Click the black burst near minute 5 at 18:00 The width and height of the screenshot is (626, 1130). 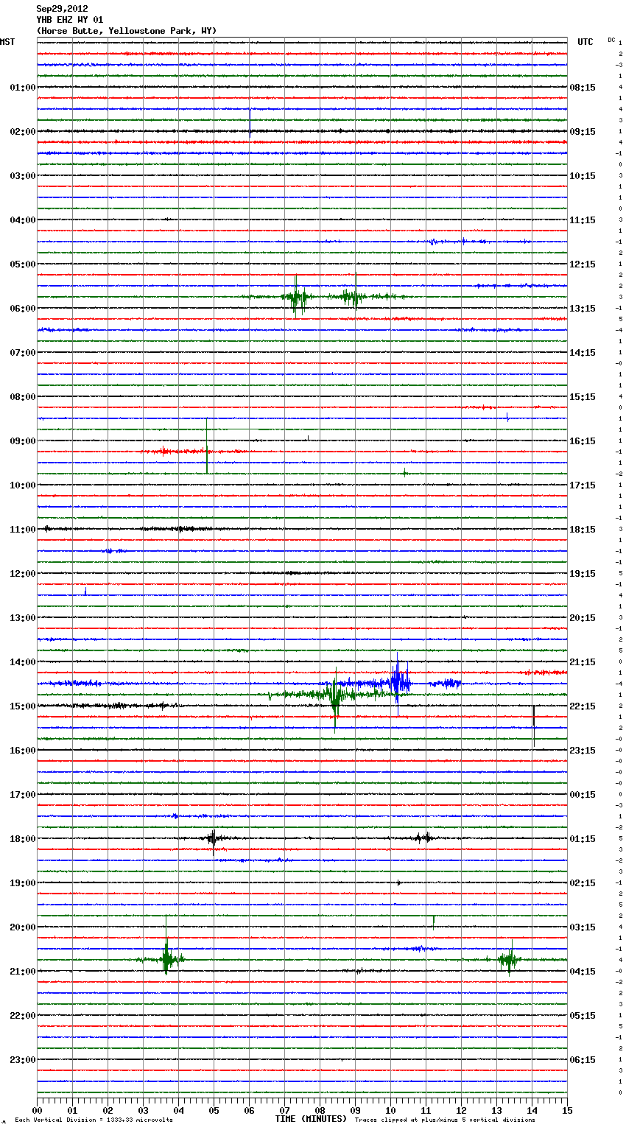tap(213, 838)
